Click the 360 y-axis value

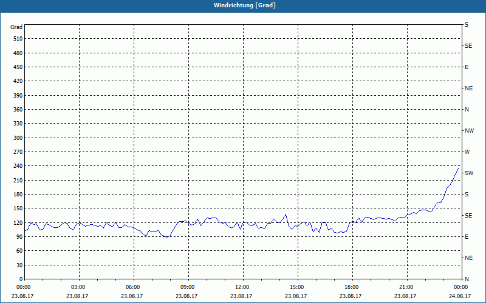point(18,110)
